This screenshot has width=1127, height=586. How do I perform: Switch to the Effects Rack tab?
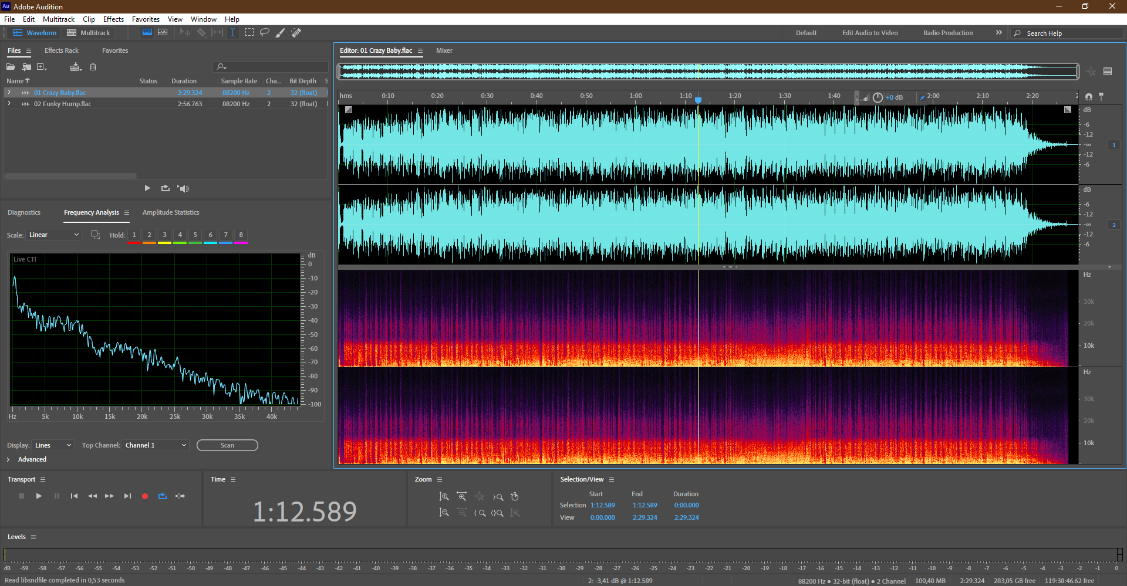62,50
